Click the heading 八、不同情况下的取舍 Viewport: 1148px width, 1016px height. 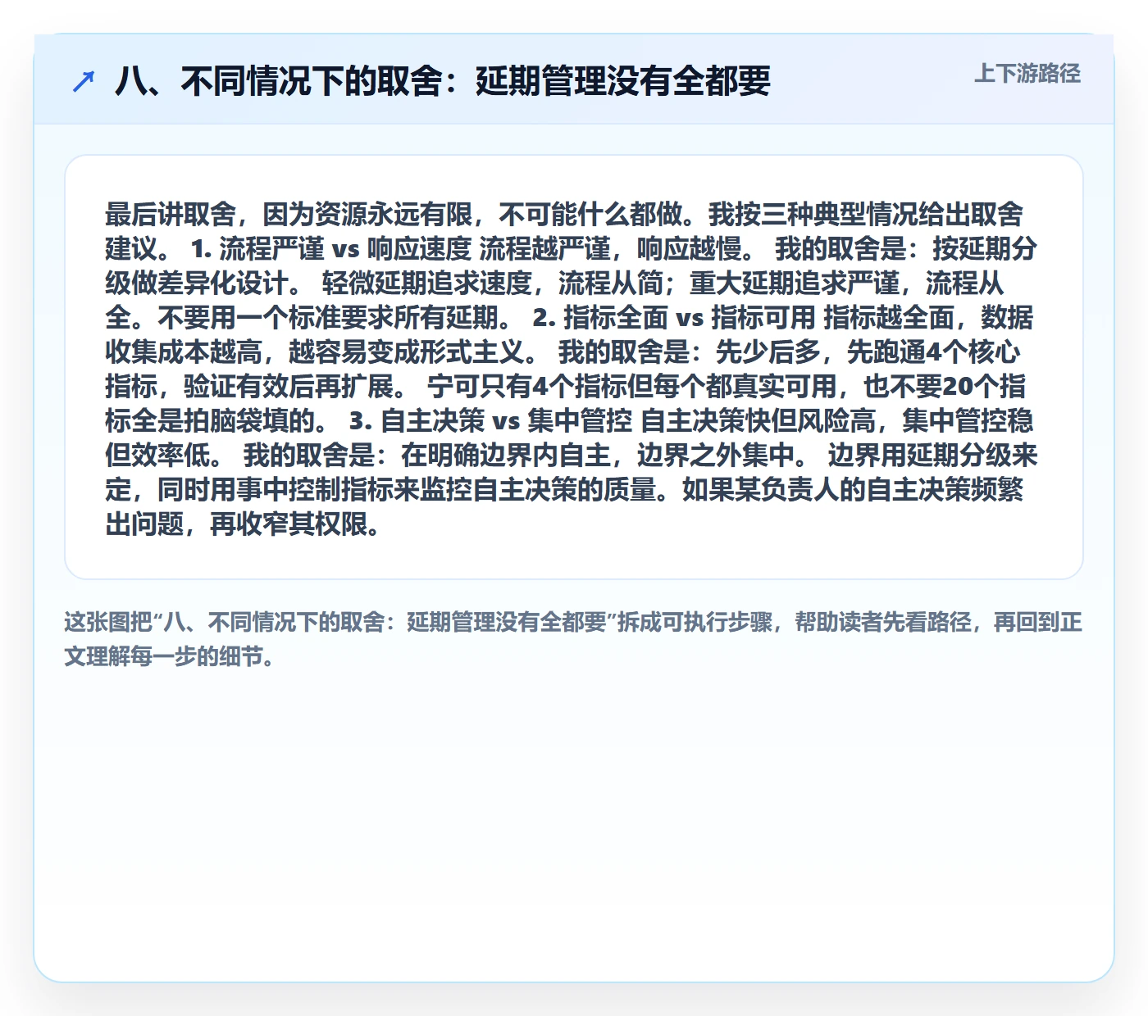click(x=443, y=80)
